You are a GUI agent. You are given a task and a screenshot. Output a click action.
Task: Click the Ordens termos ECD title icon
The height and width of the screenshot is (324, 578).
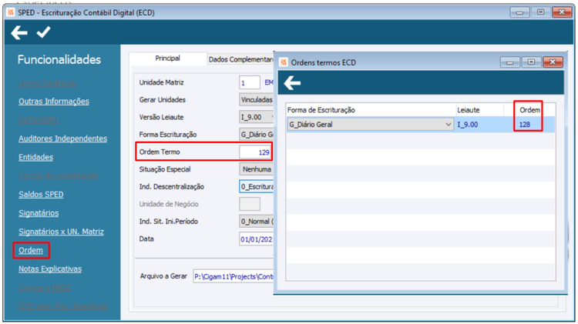pos(284,62)
